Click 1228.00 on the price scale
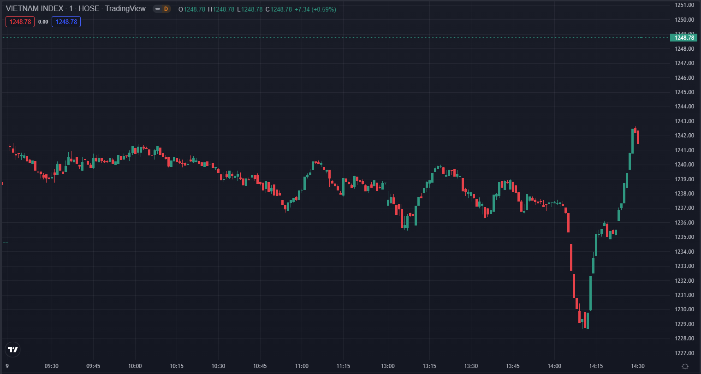Screen dimensions: 701x374 pyautogui.click(x=684, y=338)
